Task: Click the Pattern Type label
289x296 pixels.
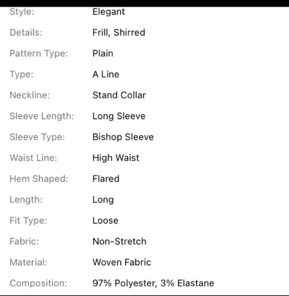Action: [x=39, y=53]
